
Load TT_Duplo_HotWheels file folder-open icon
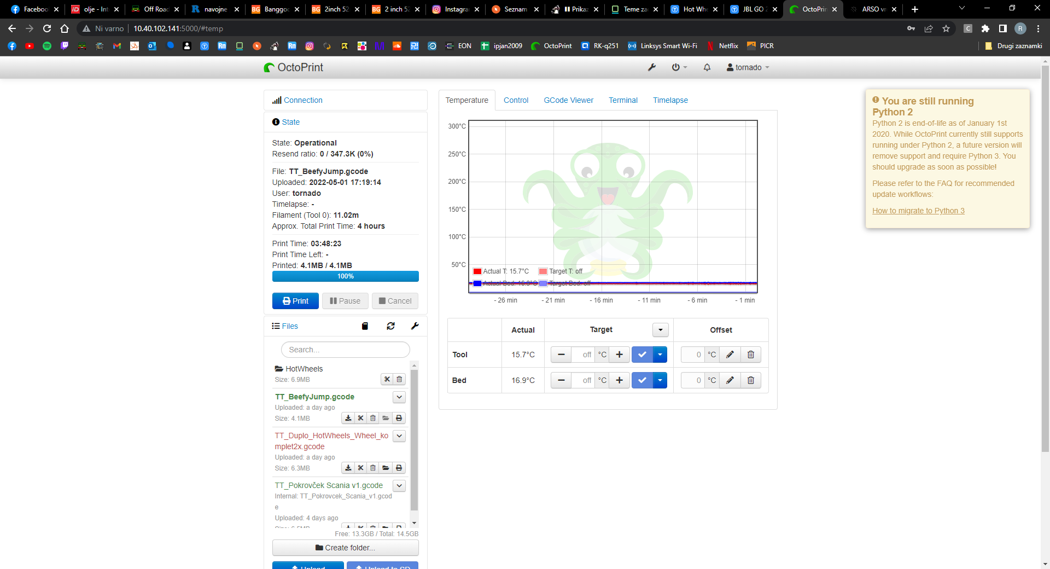click(386, 468)
